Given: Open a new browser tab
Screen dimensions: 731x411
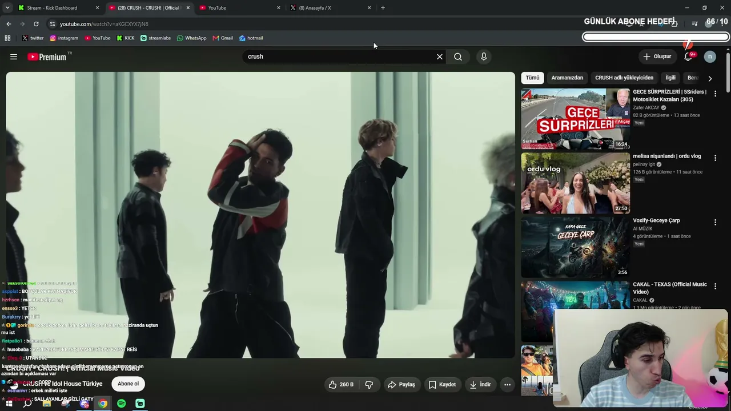Looking at the screenshot, I should tap(383, 8).
